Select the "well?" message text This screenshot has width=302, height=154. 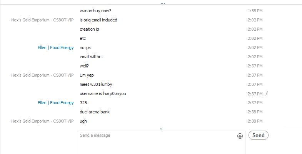[84, 66]
